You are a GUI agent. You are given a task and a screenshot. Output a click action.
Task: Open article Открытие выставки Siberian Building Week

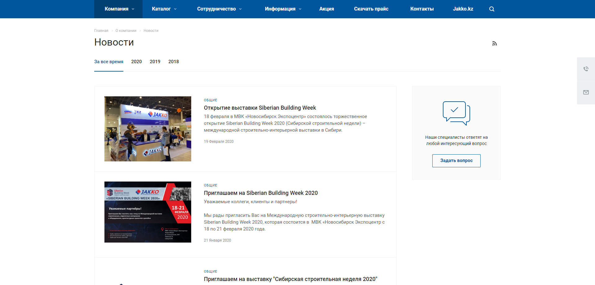tap(260, 108)
